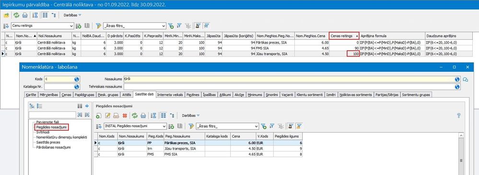Open the Cenu reitings view dropdown
Viewport: 479px width, 175px height.
pos(71,26)
